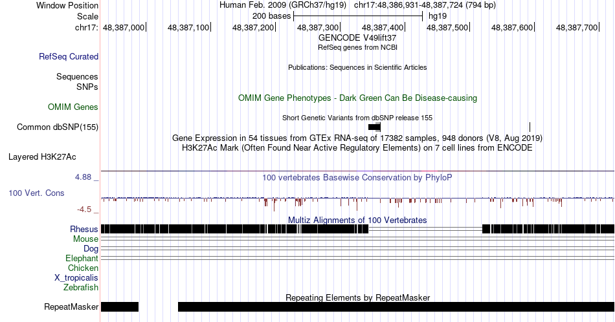Click the 48,387,100 ruler coordinate

[188, 27]
